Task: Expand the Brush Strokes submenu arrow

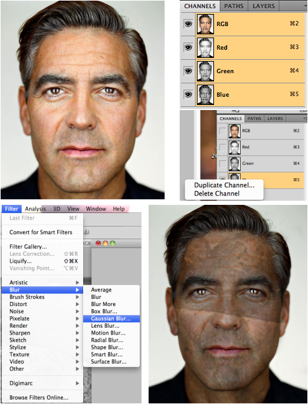Action: (77, 297)
